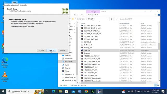Select Feb2006_XACT_x64 archive
This screenshot has width=167, height=94.
(x=90, y=67)
